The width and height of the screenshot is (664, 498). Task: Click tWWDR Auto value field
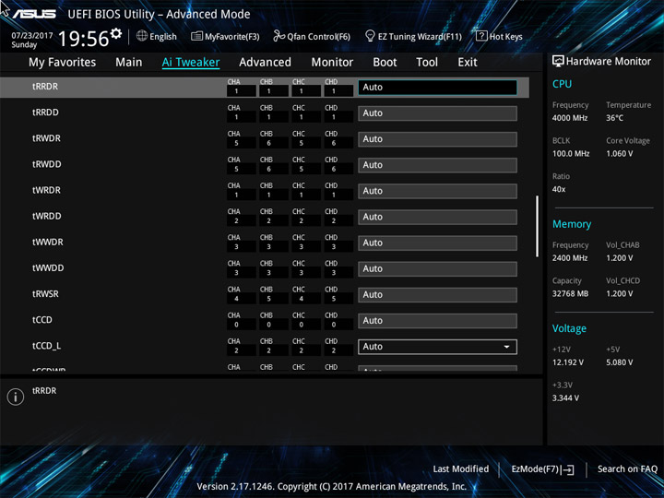(437, 243)
